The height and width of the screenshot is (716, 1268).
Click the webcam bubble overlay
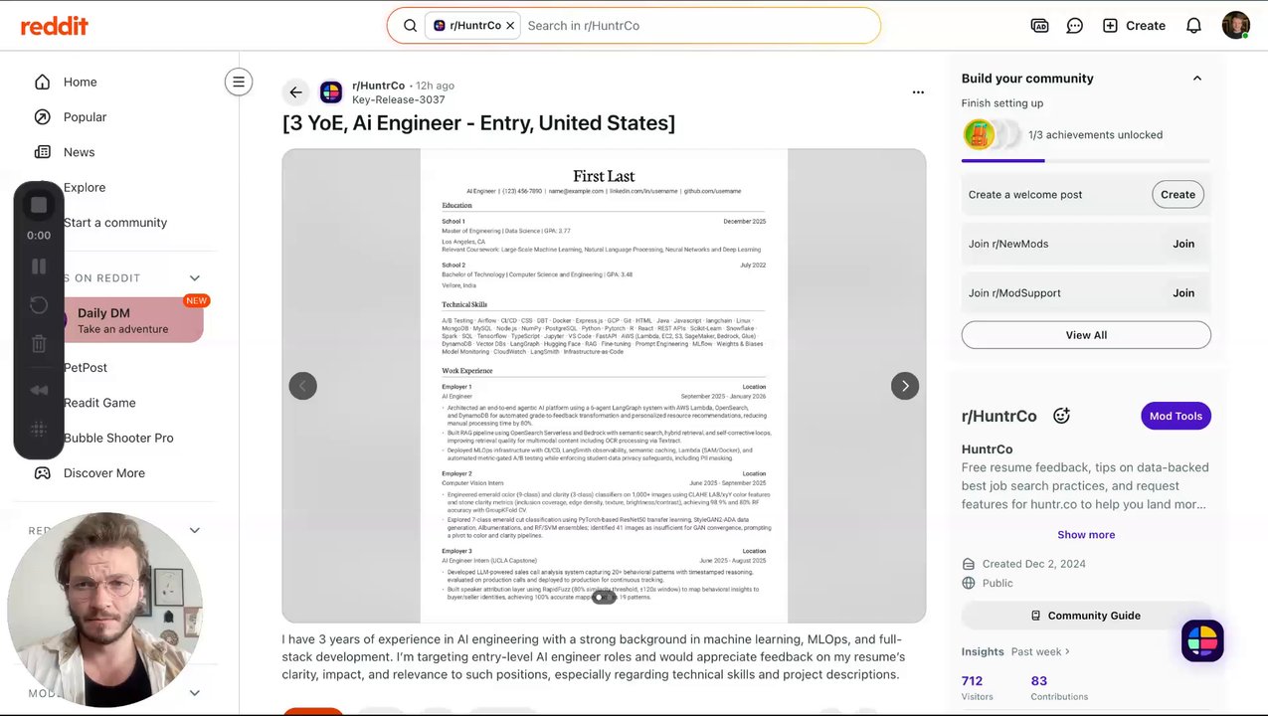point(104,610)
